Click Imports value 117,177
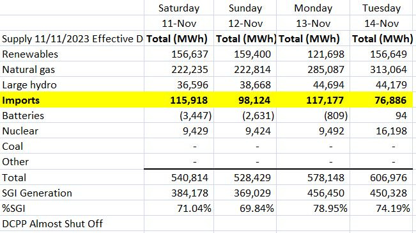Screen dimensions: 416x233 click(325, 100)
